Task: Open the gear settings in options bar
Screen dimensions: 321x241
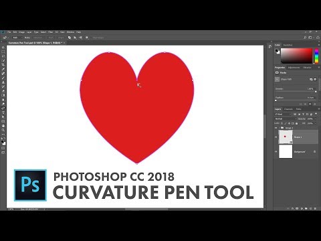Action: coord(87,37)
